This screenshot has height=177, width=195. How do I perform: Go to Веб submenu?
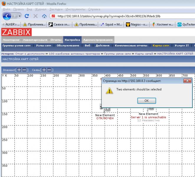[87, 45]
